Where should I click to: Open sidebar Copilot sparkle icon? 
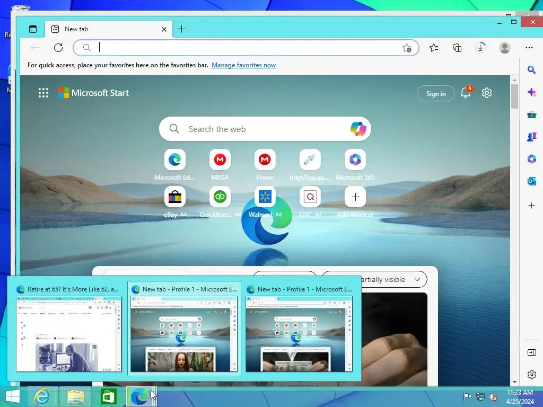[x=531, y=92]
